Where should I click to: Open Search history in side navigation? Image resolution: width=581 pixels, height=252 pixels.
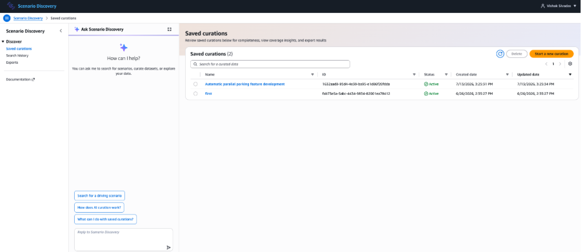coord(17,55)
